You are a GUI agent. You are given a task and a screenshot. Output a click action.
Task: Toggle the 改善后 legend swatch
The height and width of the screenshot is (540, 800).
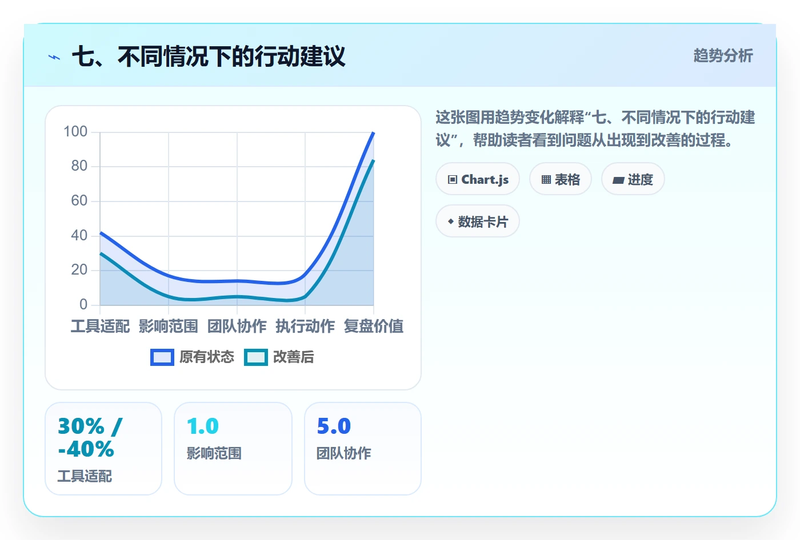256,357
